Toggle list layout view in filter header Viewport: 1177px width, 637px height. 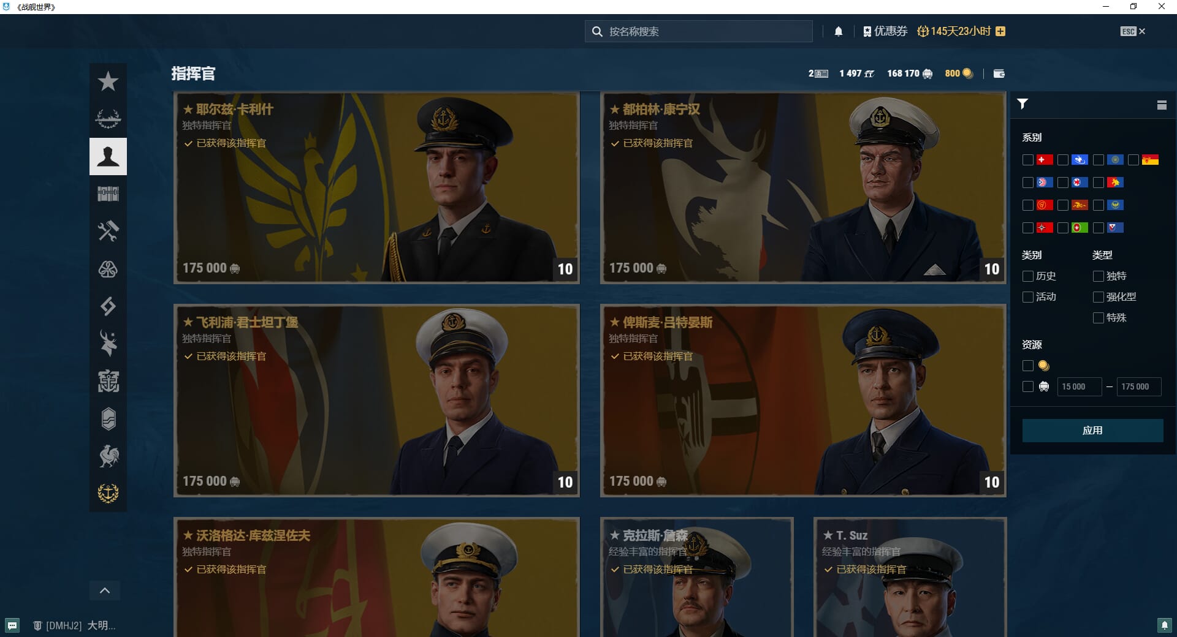click(x=1161, y=105)
